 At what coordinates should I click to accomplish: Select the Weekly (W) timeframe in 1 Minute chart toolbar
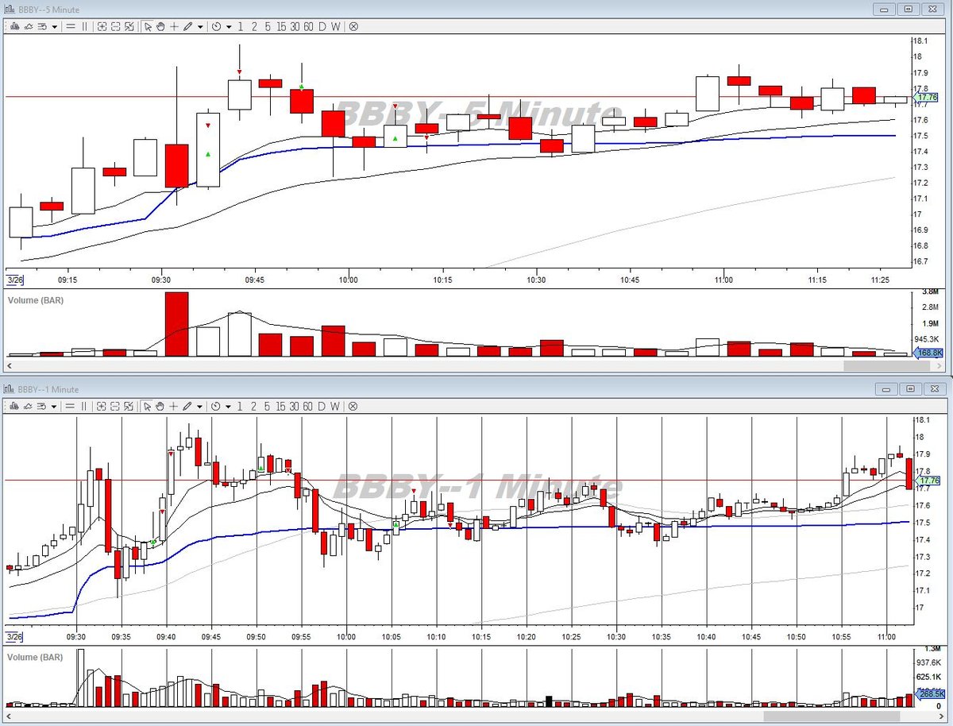tap(335, 406)
